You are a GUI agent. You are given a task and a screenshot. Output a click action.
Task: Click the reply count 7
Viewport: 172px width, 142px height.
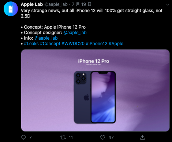point(30,138)
